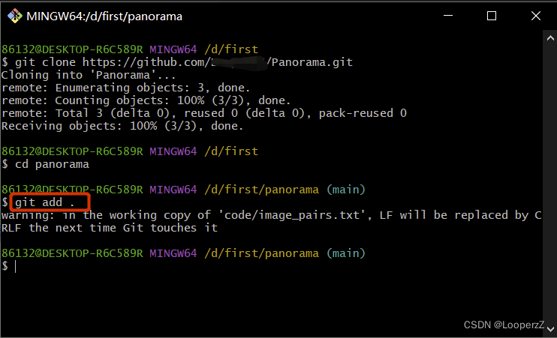
Task: Click the highlighted git add . command
Action: [45, 202]
